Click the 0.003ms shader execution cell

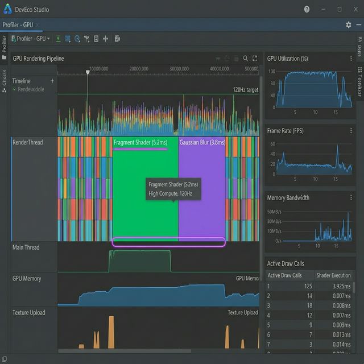pos(341,325)
